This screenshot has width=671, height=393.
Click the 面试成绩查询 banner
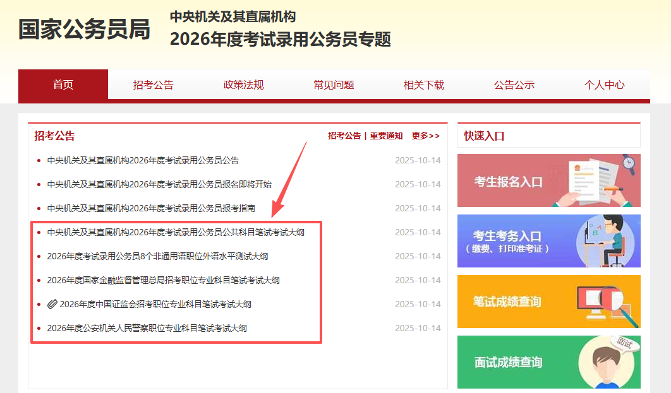point(548,362)
